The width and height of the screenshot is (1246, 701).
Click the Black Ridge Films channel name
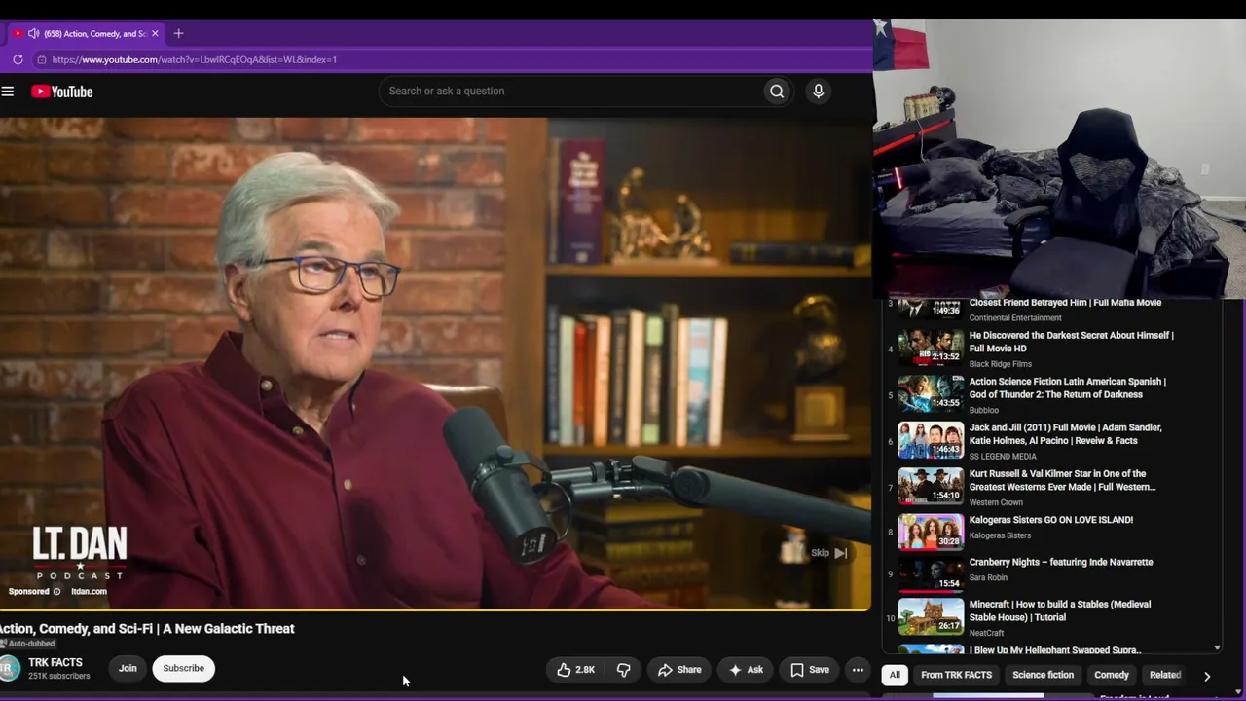(x=1001, y=364)
